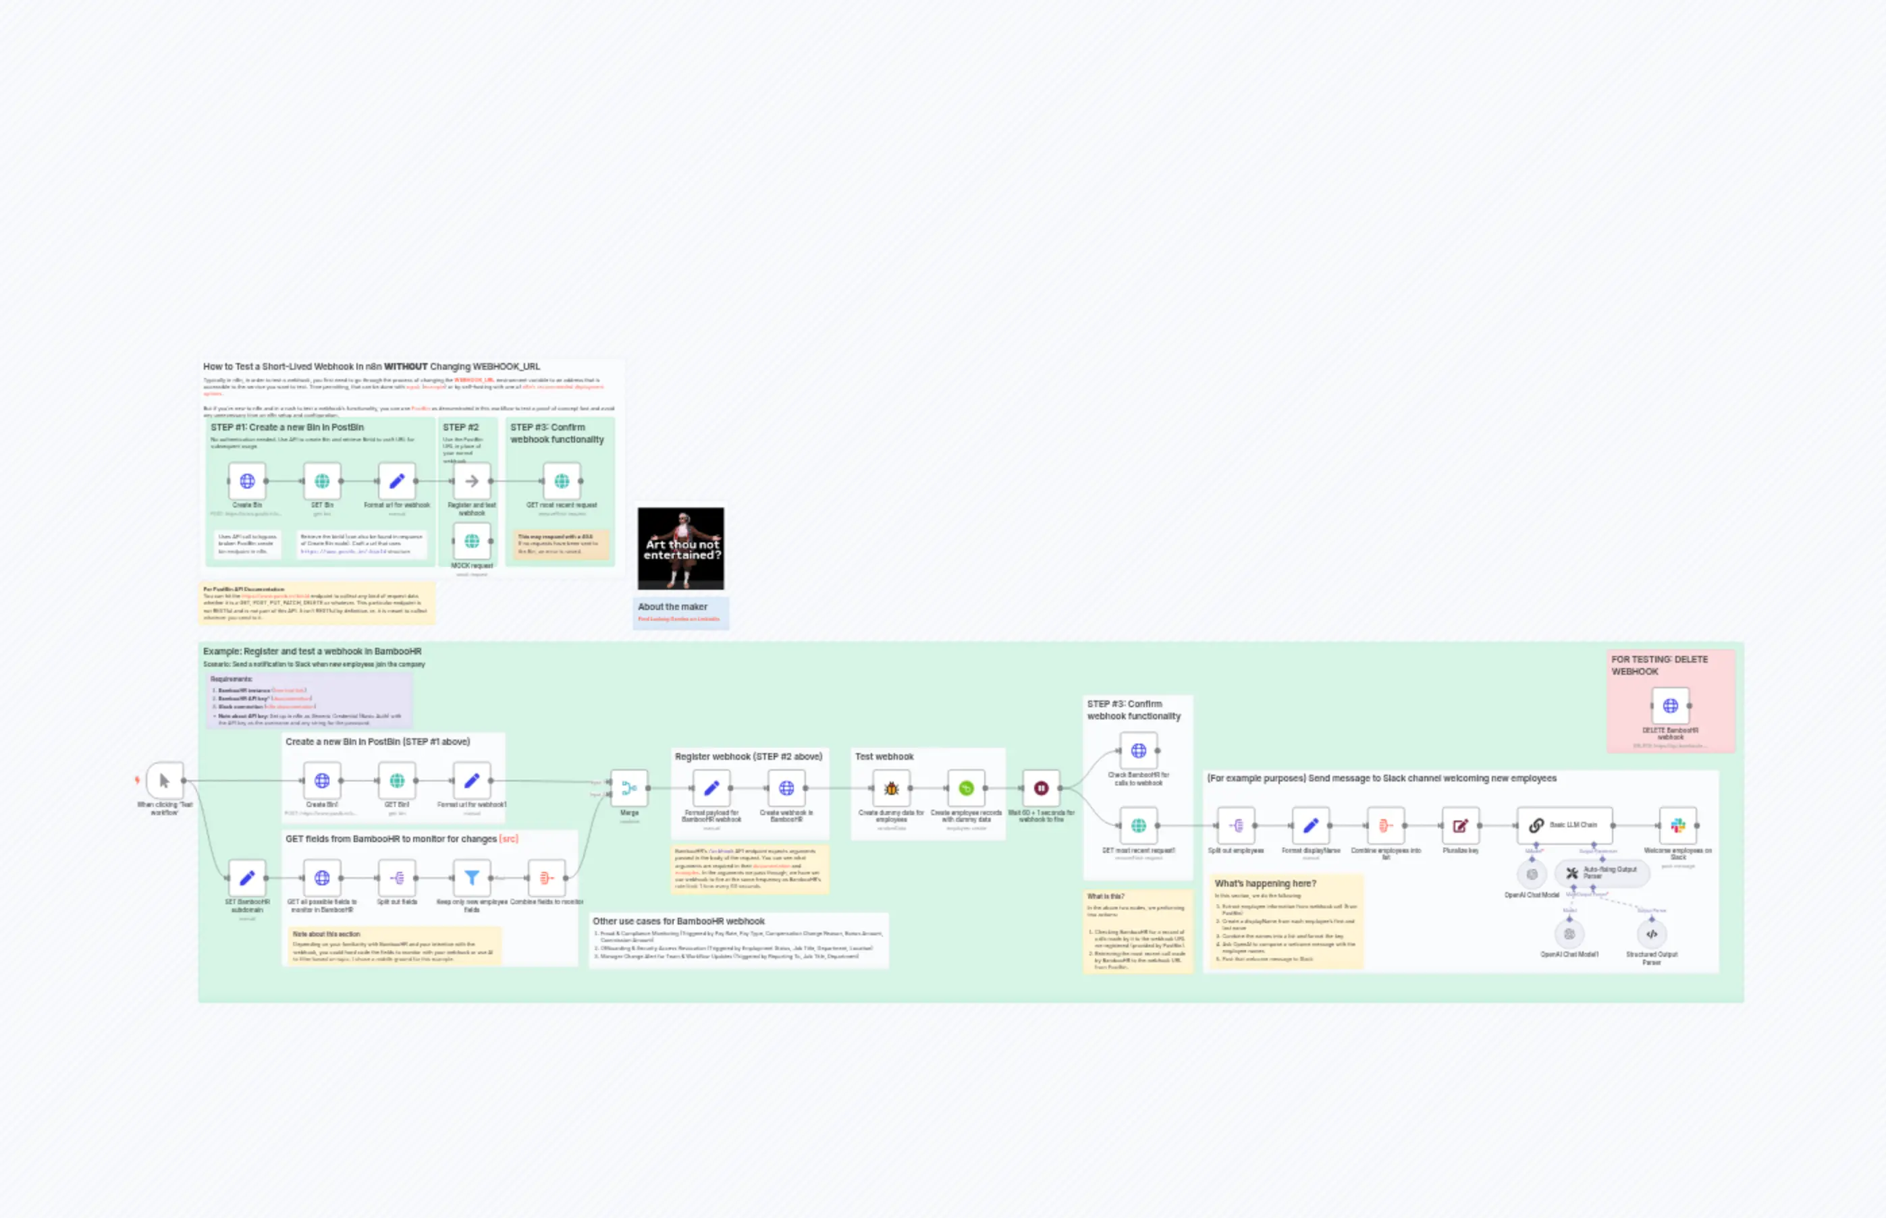Open the 'Combine fields to monitor' aggregate node
This screenshot has width=1886, height=1218.
547,878
